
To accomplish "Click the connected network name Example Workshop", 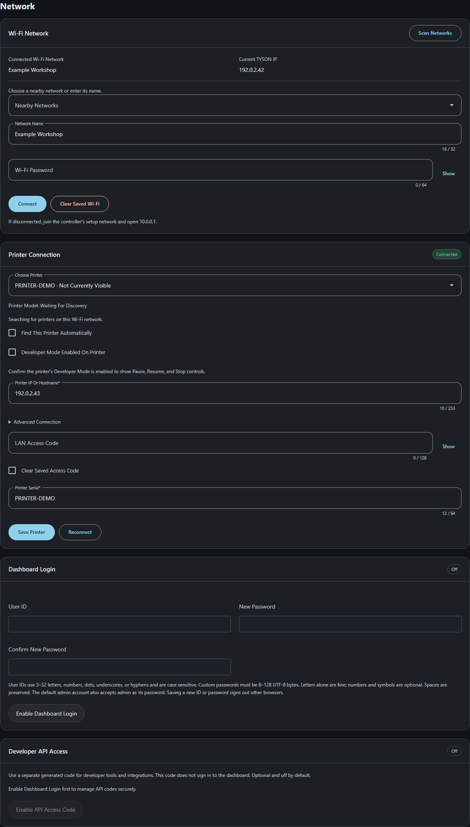I will pyautogui.click(x=32, y=70).
